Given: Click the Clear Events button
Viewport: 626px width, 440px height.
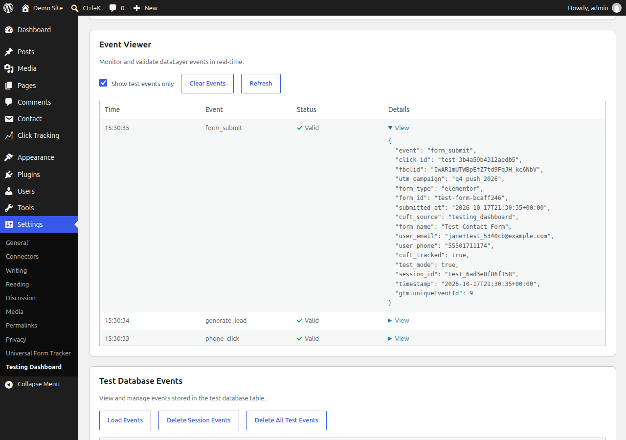Looking at the screenshot, I should 207,84.
